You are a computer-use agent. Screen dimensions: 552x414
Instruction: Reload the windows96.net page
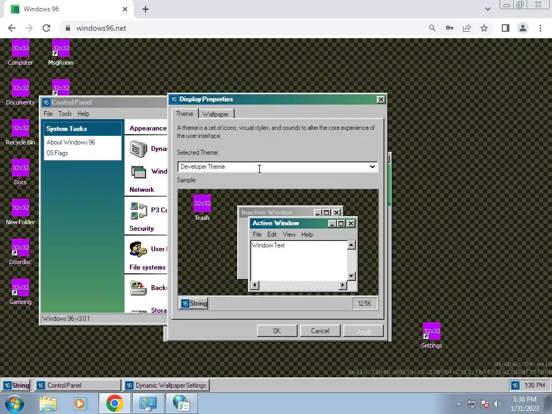coord(46,28)
